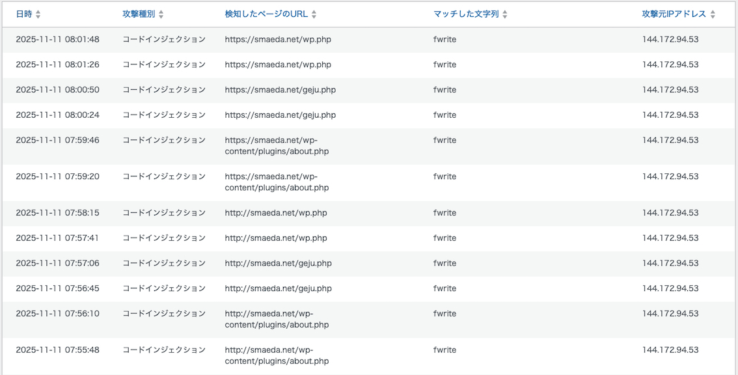Image resolution: width=738 pixels, height=375 pixels.
Task: Click the sort arrows beside 攻撃種別
Action: [161, 14]
